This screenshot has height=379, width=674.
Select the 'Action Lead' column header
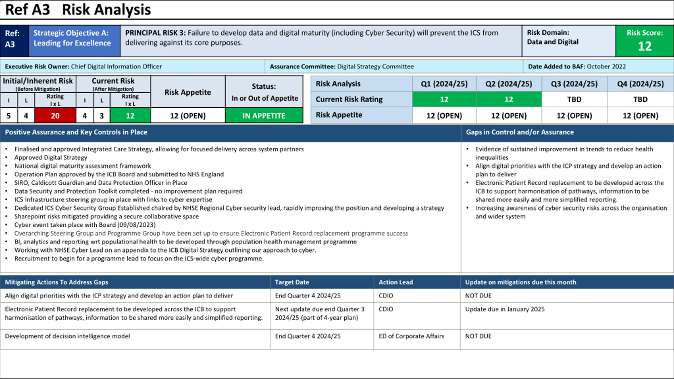tap(417, 282)
